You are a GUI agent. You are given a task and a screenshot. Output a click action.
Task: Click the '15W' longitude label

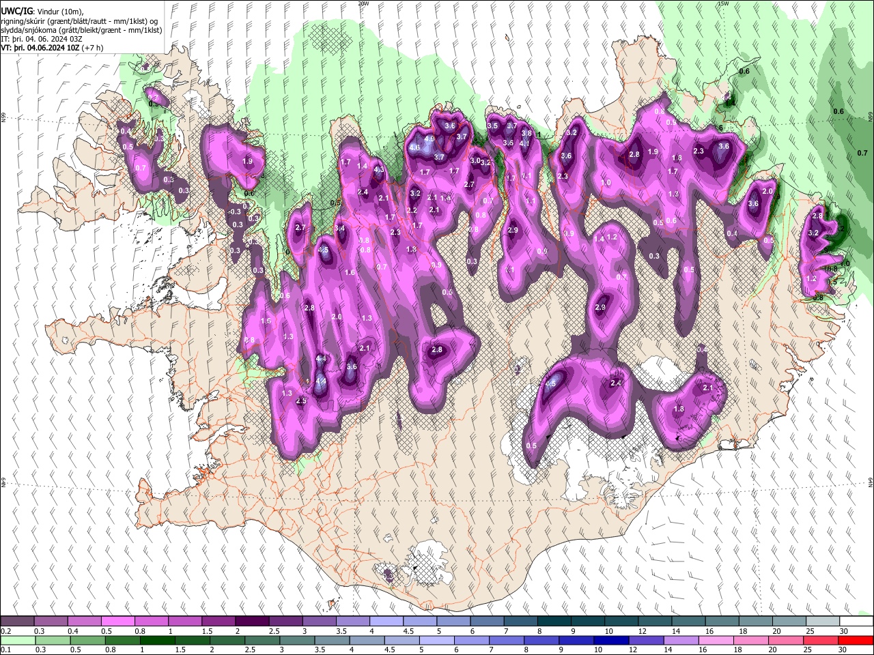[722, 3]
